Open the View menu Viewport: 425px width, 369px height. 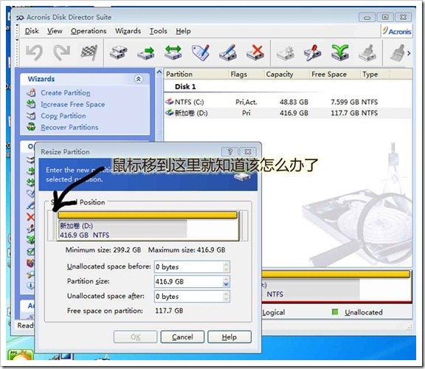(x=55, y=31)
